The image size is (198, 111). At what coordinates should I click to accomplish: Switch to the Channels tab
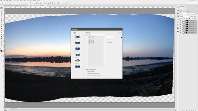click(188, 12)
